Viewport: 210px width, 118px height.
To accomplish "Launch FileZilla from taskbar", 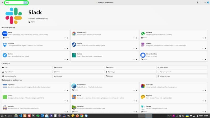I will point(29,116).
